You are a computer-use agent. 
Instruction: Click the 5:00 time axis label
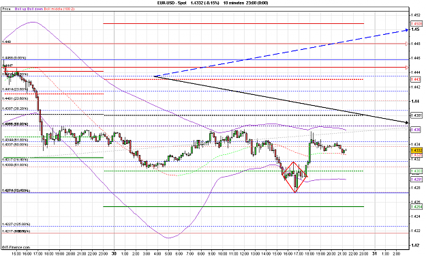click(168, 253)
